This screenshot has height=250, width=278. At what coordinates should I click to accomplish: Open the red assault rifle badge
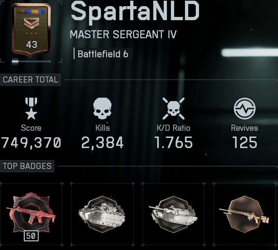tap(31, 213)
